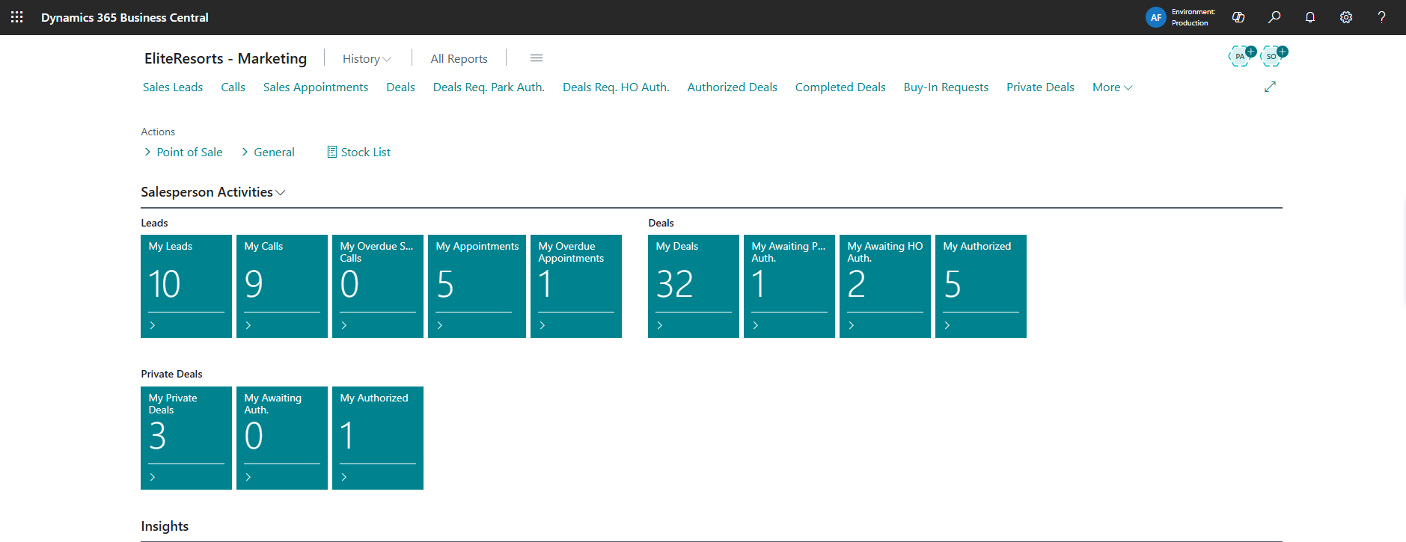Open the Deals menu item
Screen dimensions: 1406x542
[400, 87]
